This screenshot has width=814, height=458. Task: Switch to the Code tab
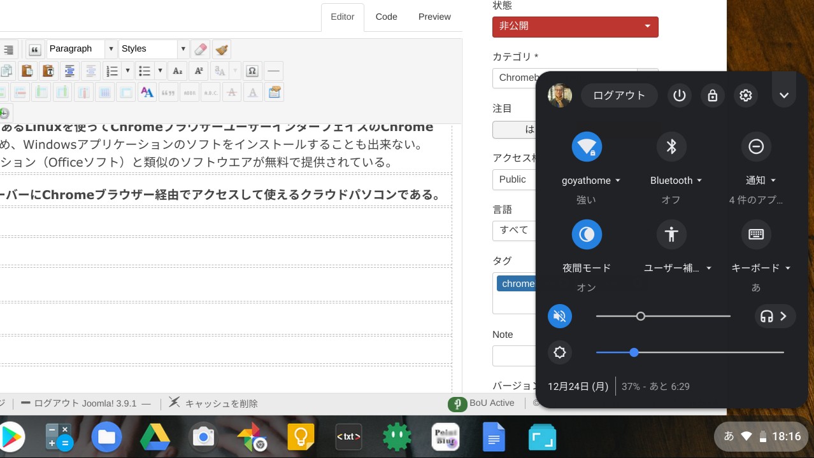tap(385, 17)
